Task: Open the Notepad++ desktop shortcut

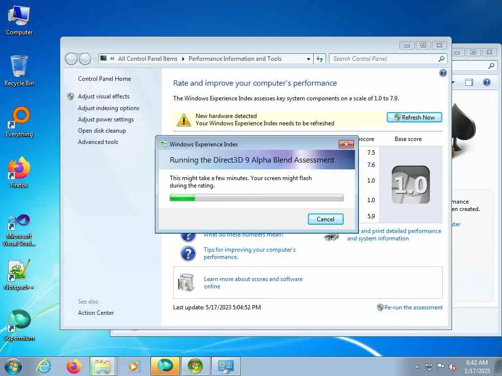Action: pyautogui.click(x=19, y=274)
